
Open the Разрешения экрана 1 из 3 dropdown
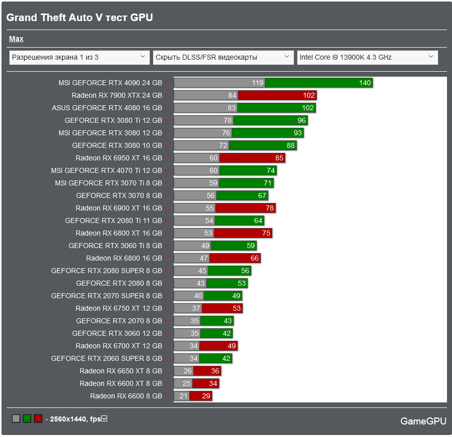click(79, 58)
